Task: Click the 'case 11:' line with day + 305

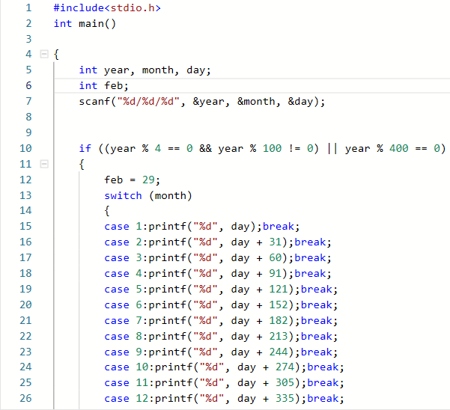Action: coord(224,383)
